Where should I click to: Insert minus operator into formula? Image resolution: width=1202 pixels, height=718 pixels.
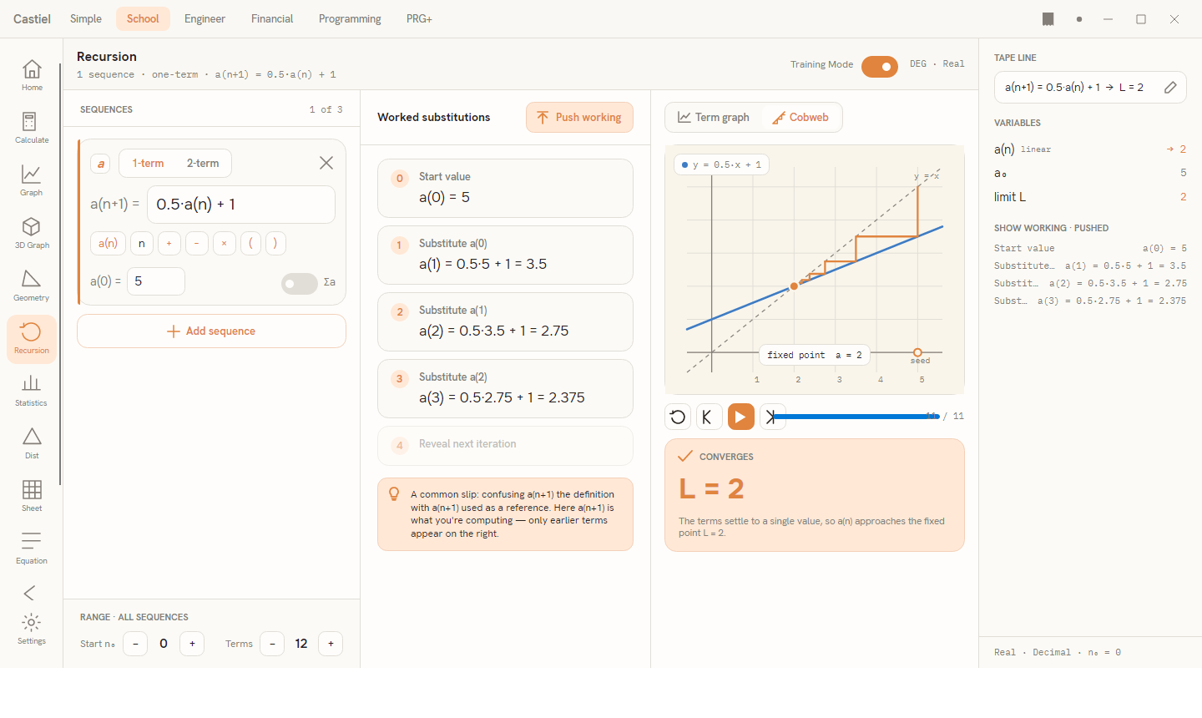point(196,244)
